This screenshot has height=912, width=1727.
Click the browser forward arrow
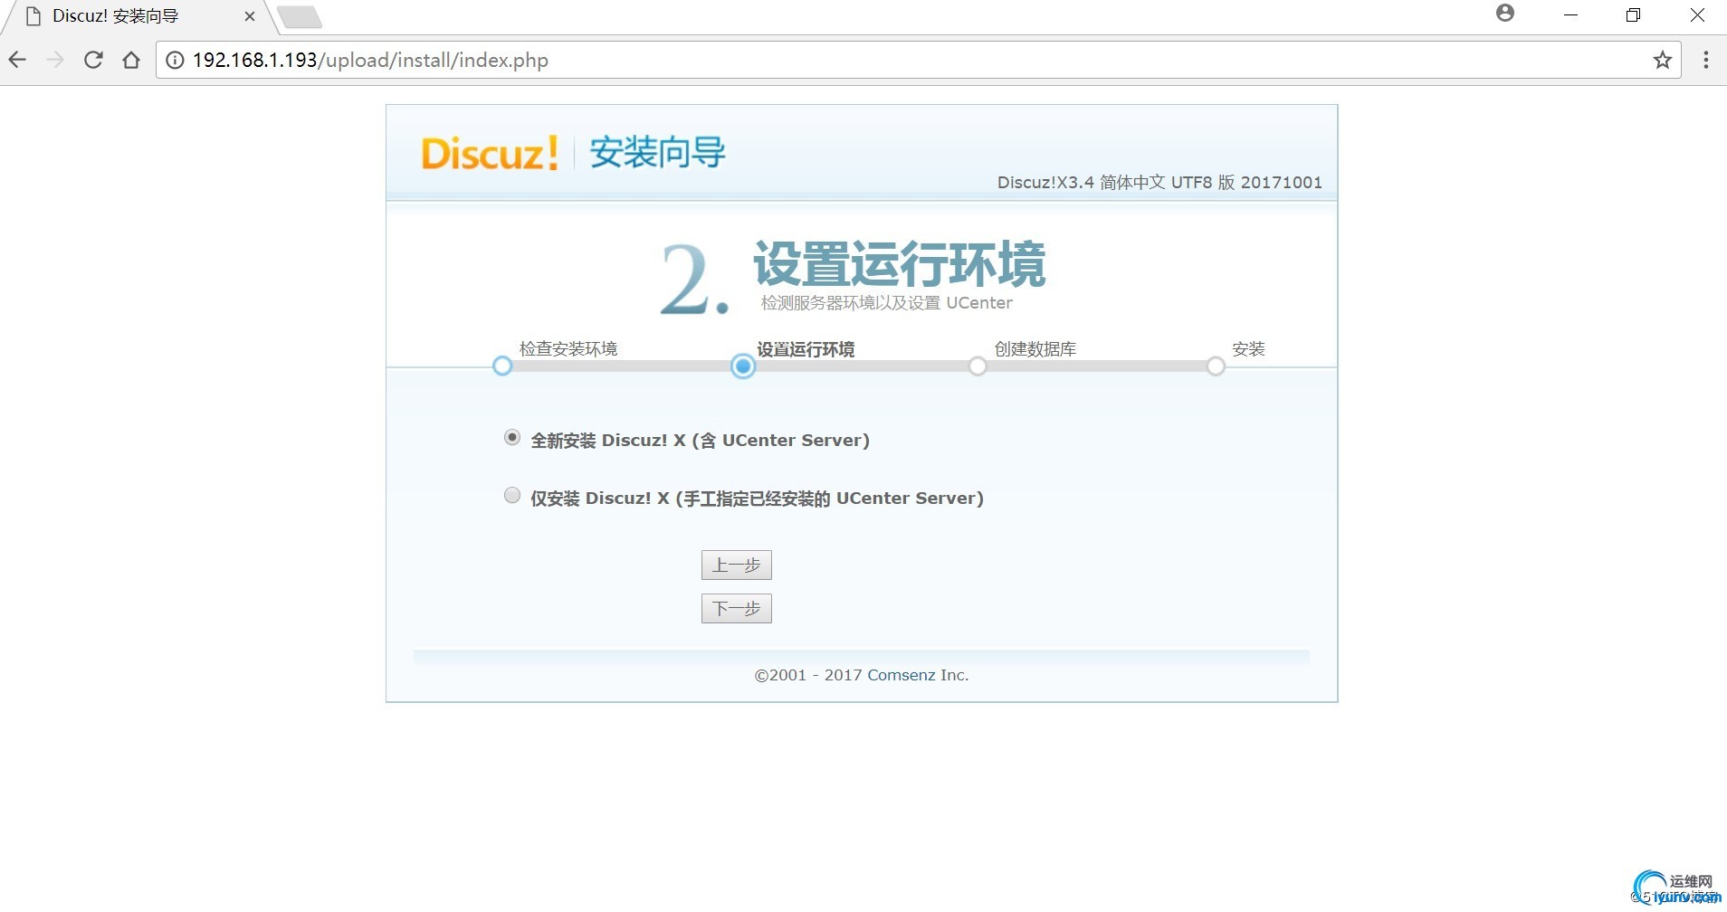point(55,60)
